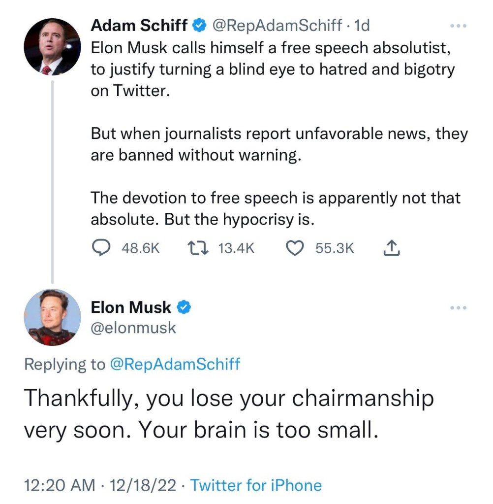Image resolution: width=493 pixels, height=504 pixels.
Task: Open three-dot menu on Adam Schiff's tweet
Action: 459,26
